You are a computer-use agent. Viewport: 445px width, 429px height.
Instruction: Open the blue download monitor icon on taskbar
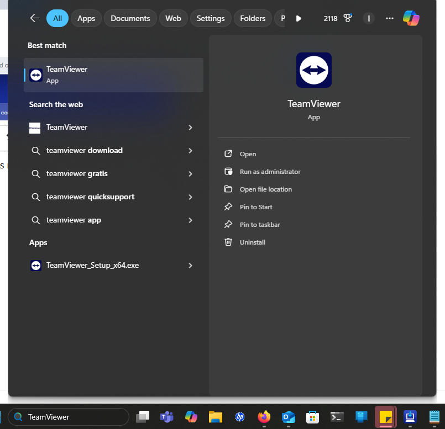click(x=410, y=417)
